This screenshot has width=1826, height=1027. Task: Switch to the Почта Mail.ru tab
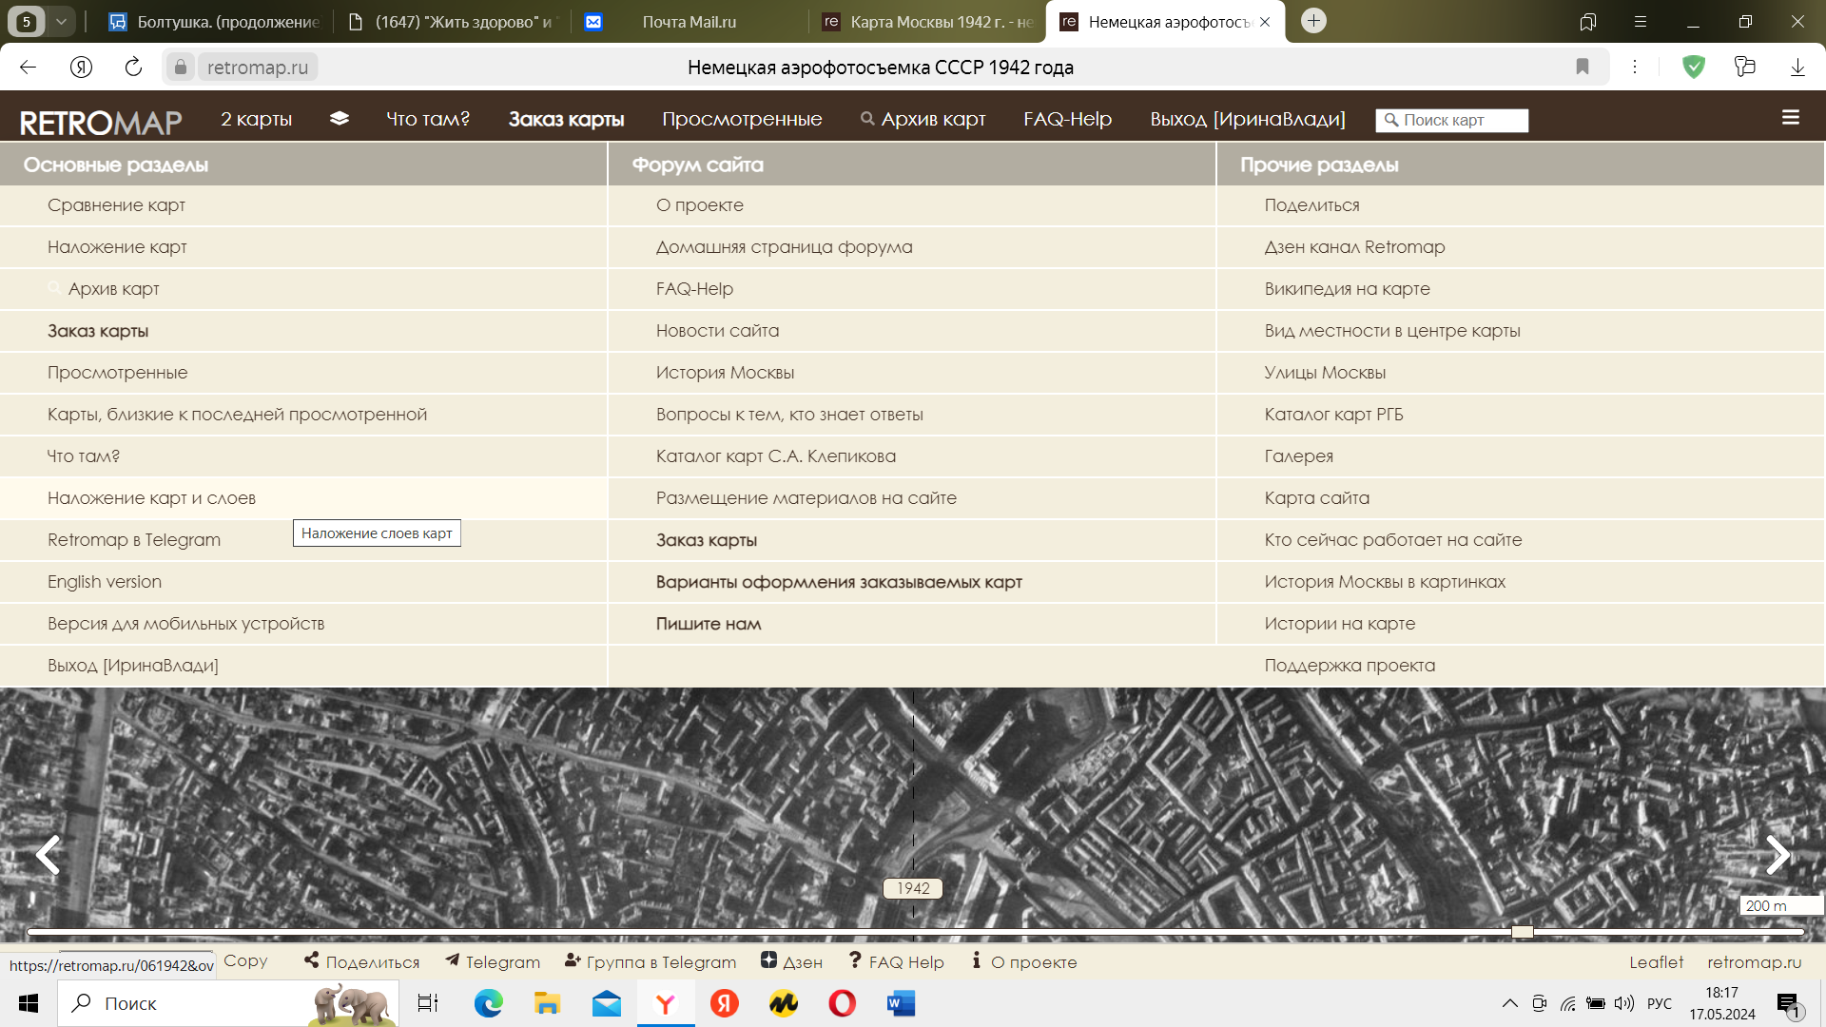pos(689,22)
